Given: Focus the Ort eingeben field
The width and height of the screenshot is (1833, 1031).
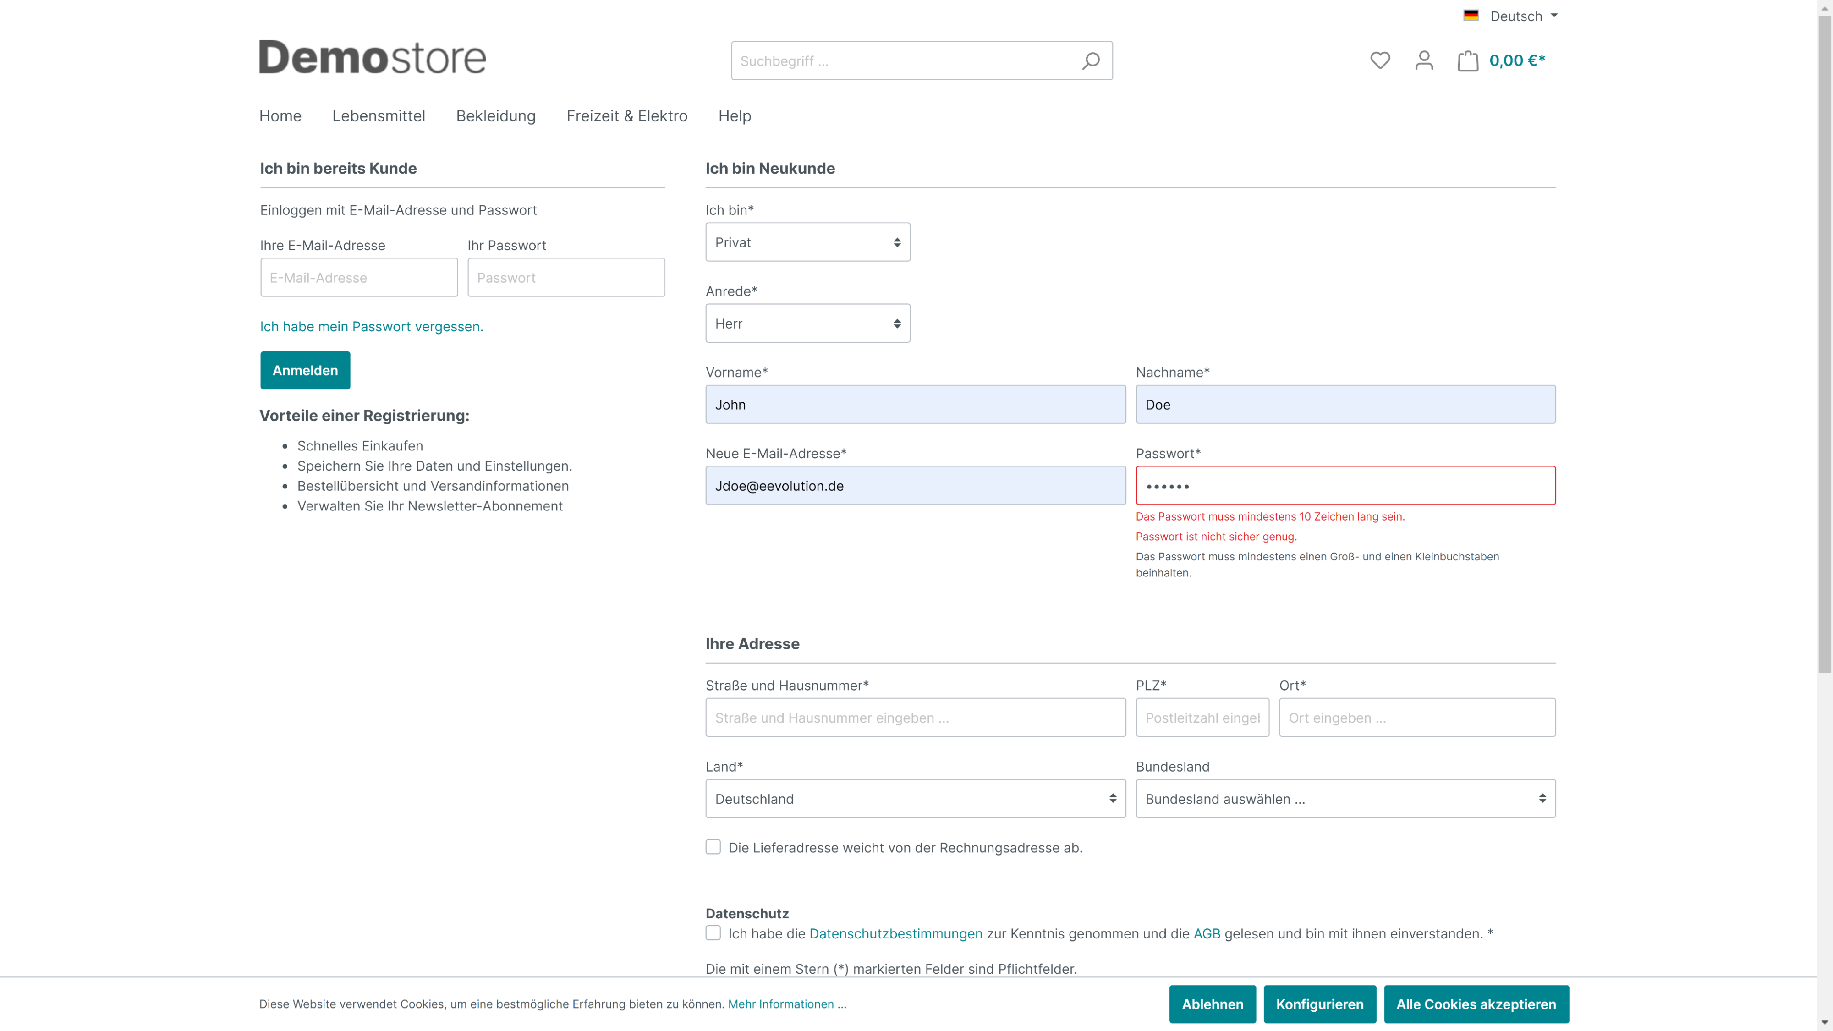Looking at the screenshot, I should [x=1417, y=717].
